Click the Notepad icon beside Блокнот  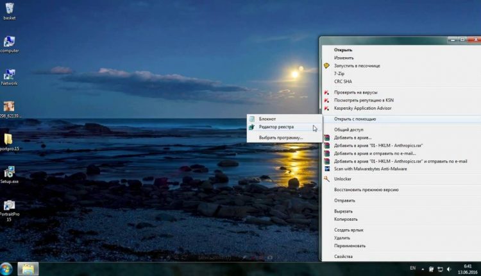[x=252, y=119]
